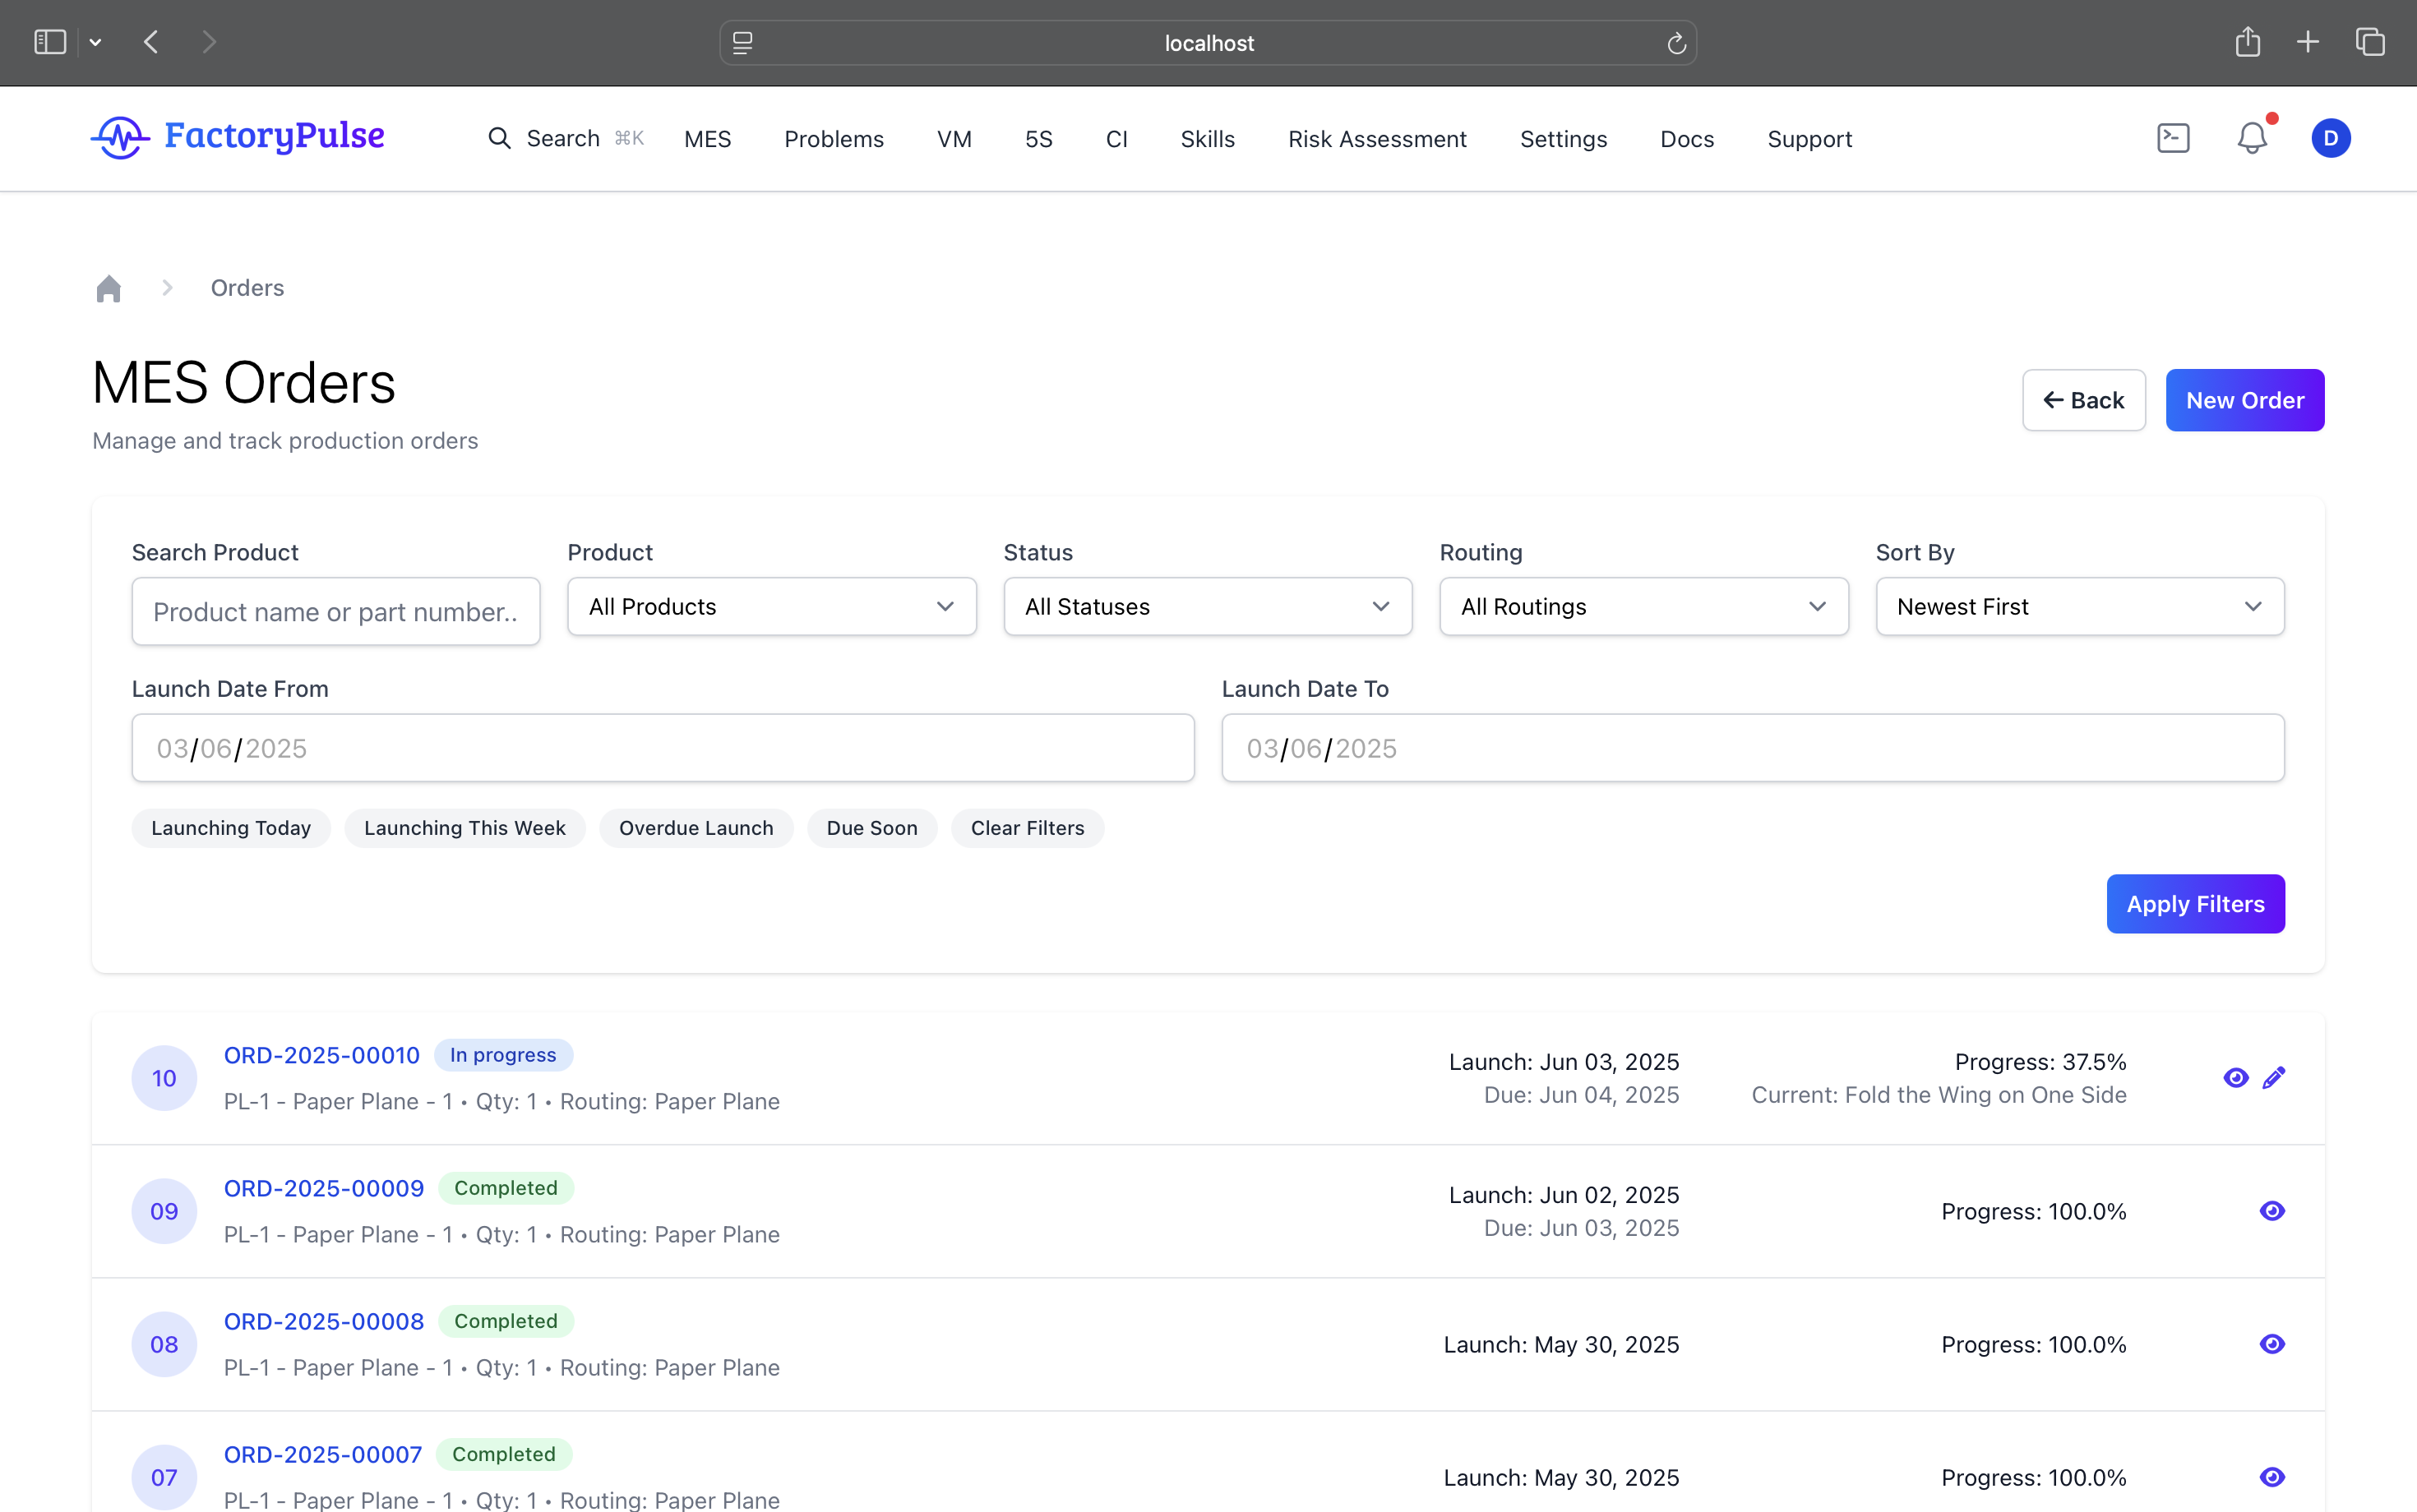Click the Back button

(x=2084, y=400)
